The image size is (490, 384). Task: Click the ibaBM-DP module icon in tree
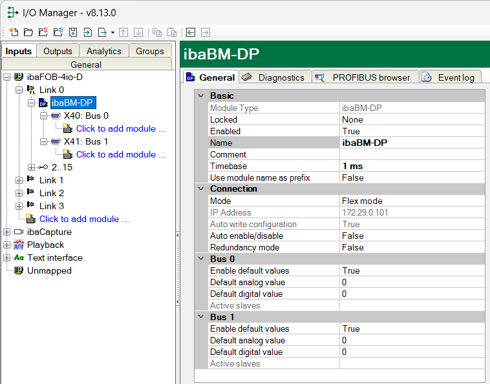(43, 103)
